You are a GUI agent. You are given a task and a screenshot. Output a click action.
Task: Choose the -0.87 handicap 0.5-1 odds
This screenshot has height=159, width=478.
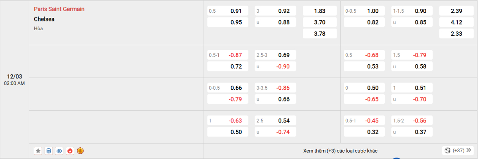pyautogui.click(x=227, y=55)
